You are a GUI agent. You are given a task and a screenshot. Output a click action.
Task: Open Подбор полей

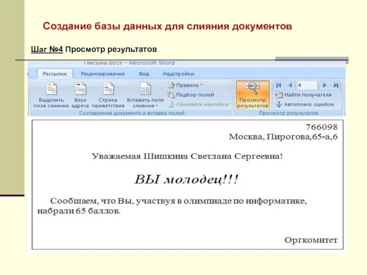[x=193, y=95]
